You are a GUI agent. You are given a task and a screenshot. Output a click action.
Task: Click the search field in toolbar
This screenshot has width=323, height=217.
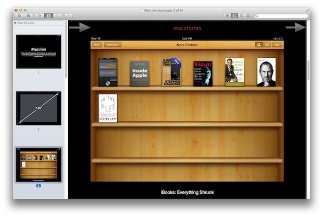point(281,16)
